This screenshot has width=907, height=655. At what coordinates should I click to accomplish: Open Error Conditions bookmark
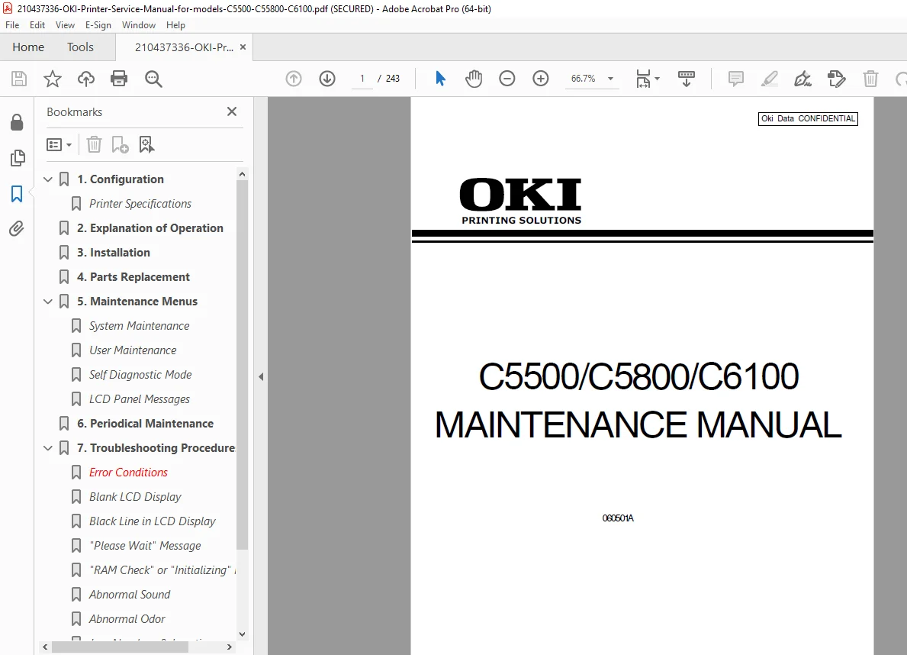[128, 473]
